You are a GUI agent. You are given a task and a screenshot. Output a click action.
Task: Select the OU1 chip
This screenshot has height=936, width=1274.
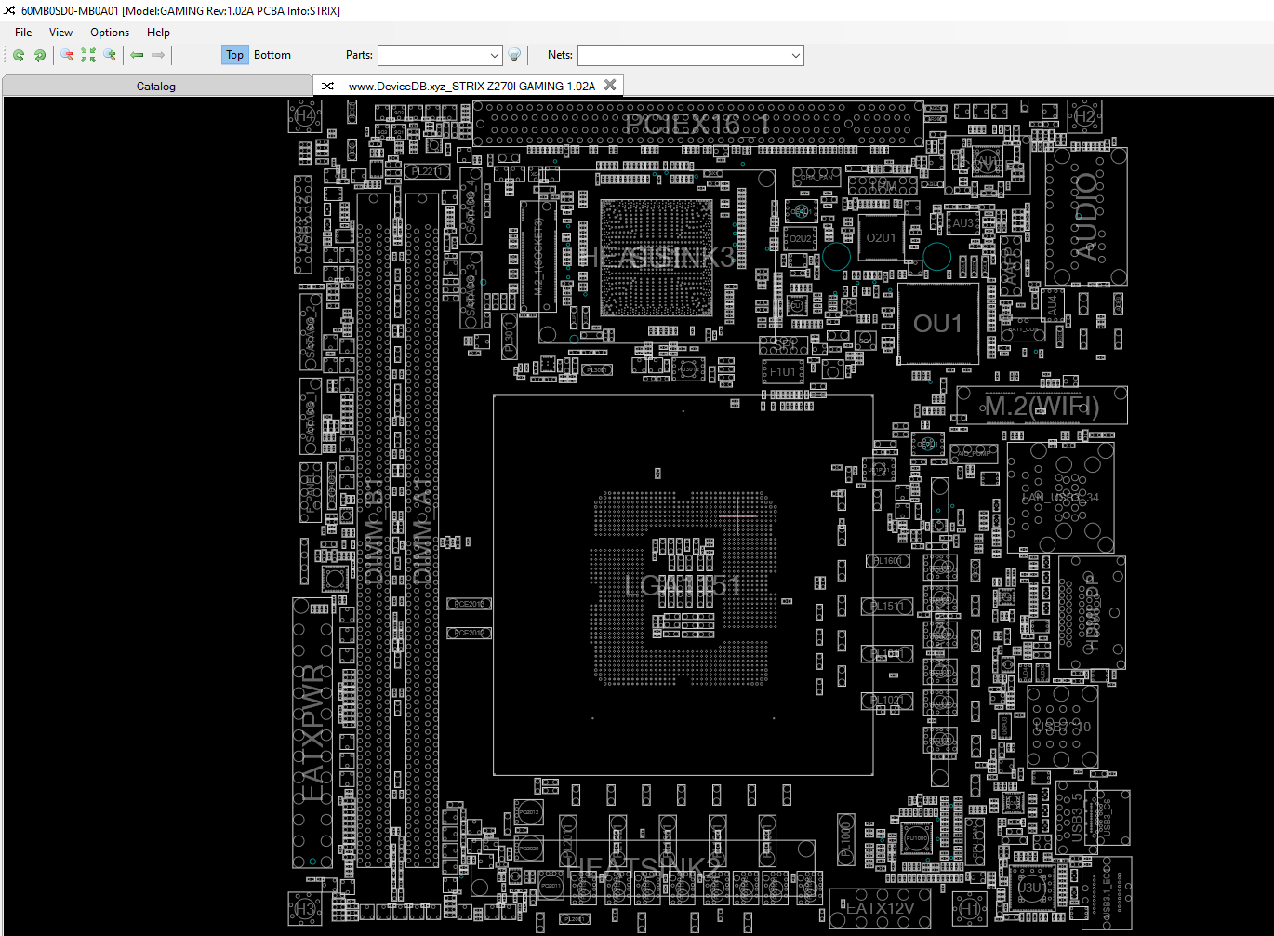click(937, 324)
